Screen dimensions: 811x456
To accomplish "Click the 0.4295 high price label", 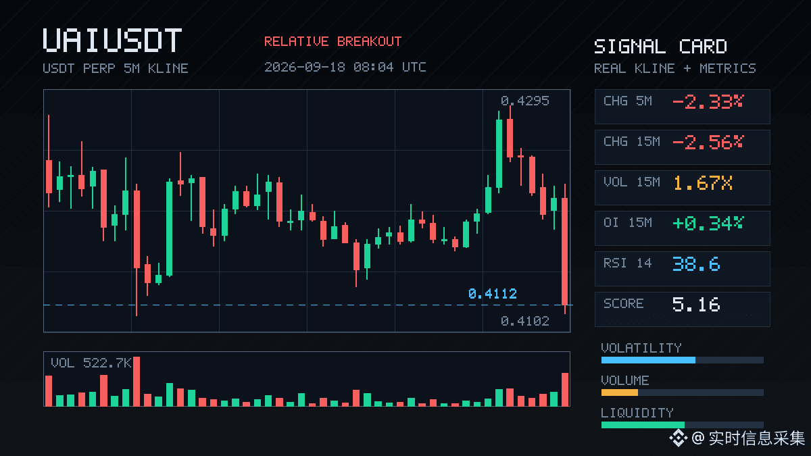I will (x=525, y=101).
